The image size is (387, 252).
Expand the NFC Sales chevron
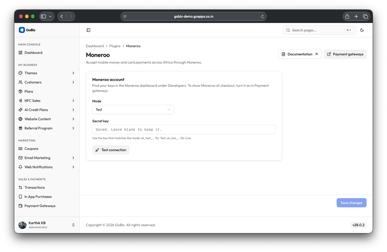(73, 101)
